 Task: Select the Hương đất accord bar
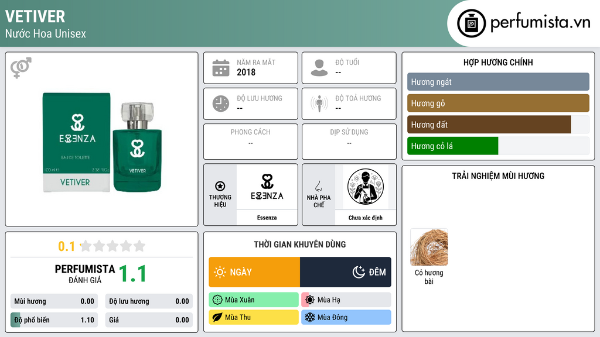click(x=498, y=125)
